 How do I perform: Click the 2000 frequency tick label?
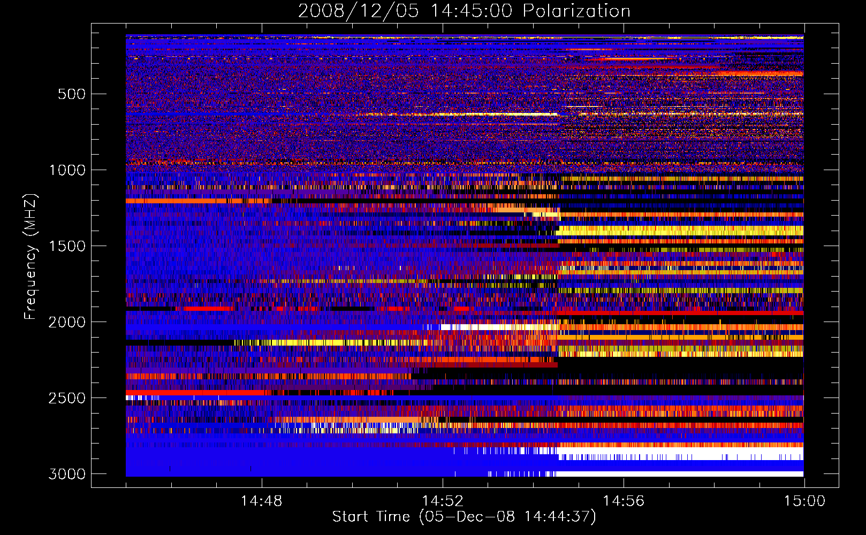pos(67,322)
